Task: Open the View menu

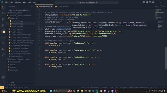Action: point(25,2)
